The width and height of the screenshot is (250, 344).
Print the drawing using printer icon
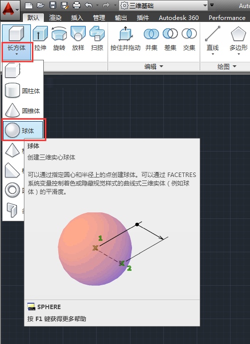coord(77,5)
